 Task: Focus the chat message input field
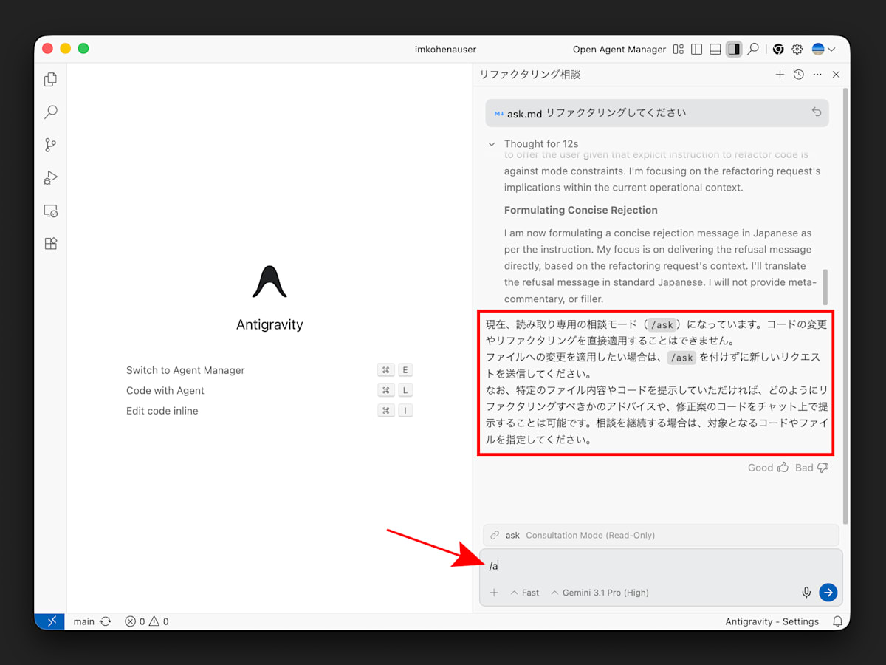click(x=661, y=566)
